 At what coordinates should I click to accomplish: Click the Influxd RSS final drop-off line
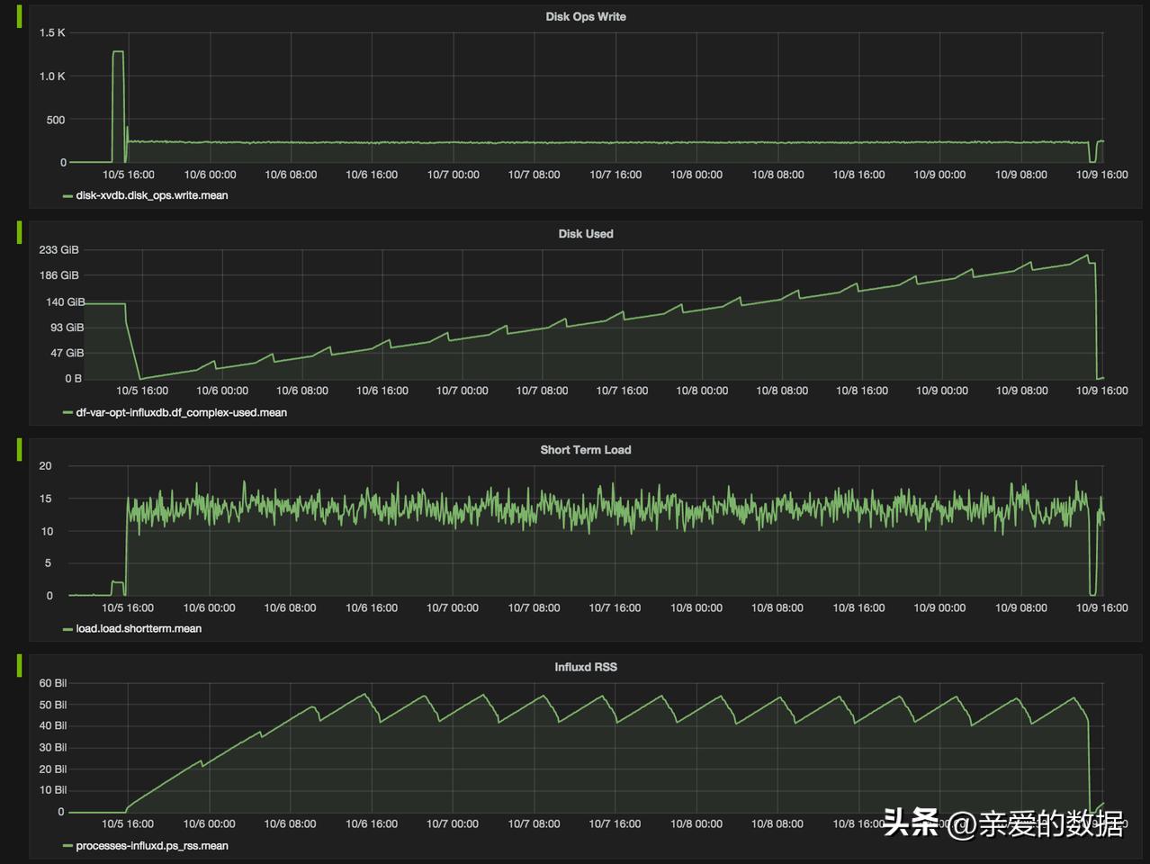[x=1089, y=765]
